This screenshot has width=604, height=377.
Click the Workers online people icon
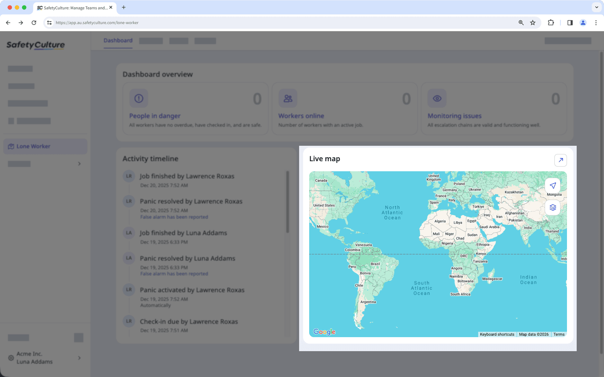click(288, 98)
